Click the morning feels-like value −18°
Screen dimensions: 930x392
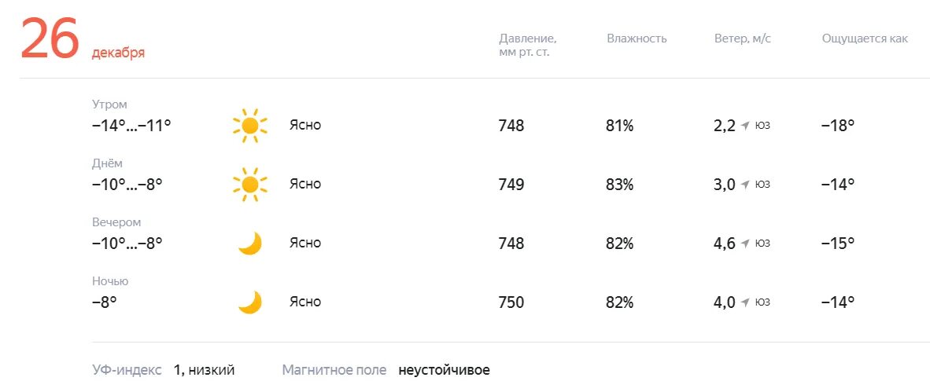click(x=837, y=126)
